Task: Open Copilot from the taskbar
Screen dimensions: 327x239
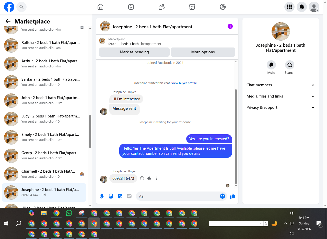Action: click(31, 213)
